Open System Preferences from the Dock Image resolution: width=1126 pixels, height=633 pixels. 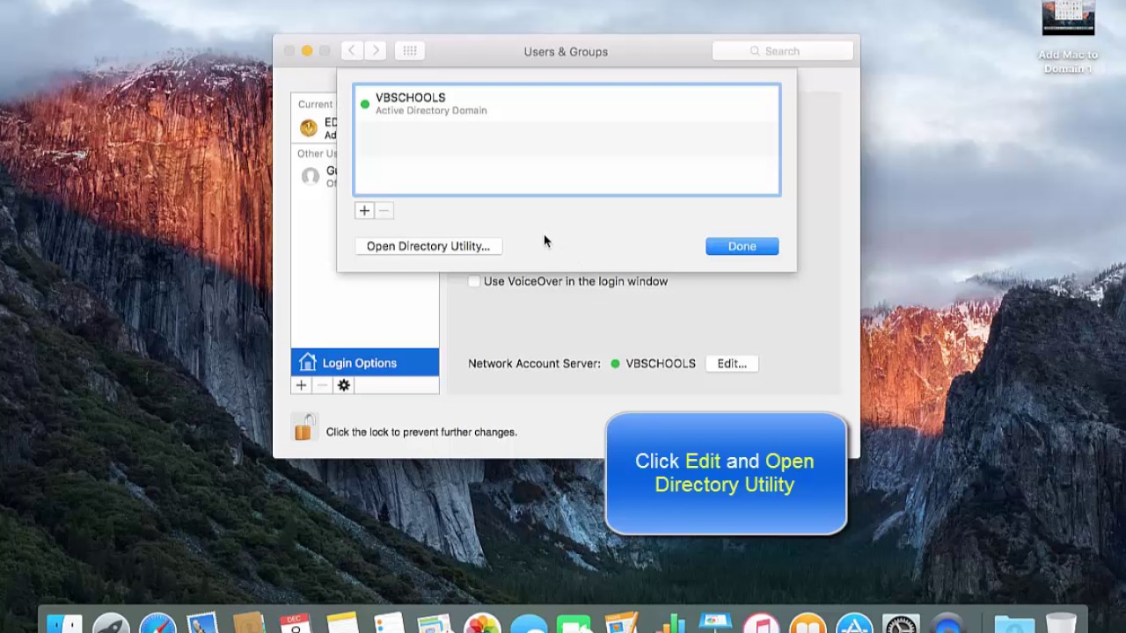coord(901,624)
